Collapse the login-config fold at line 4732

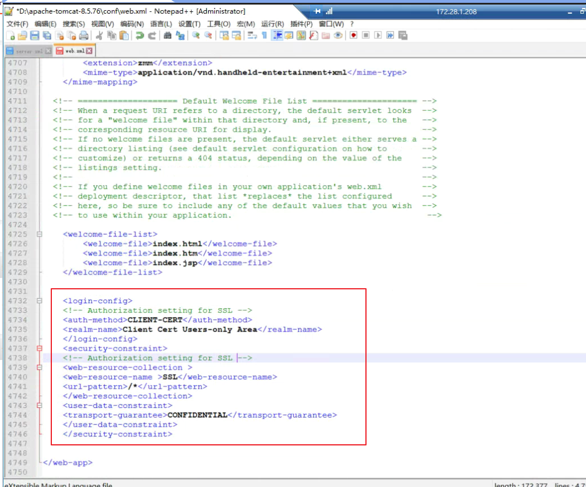click(x=39, y=301)
